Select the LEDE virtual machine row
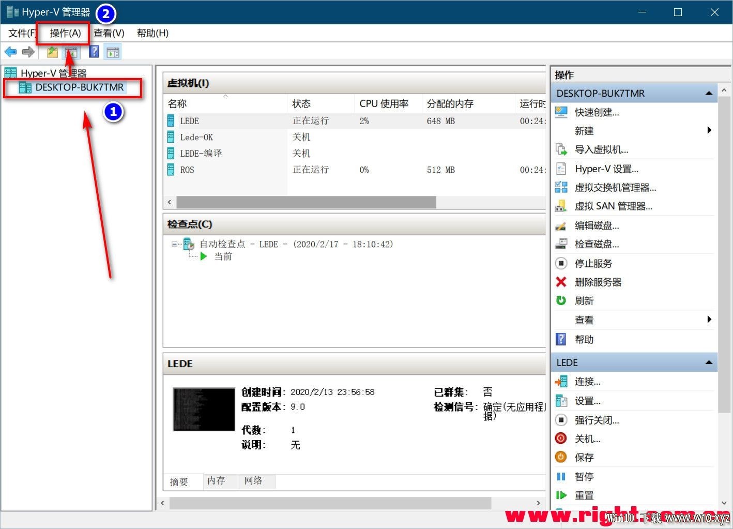The image size is (733, 529). click(355, 120)
